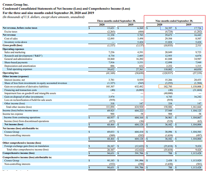206x171 pixels.
Task: Click the 20,455 interest income value
Action: tap(197, 80)
